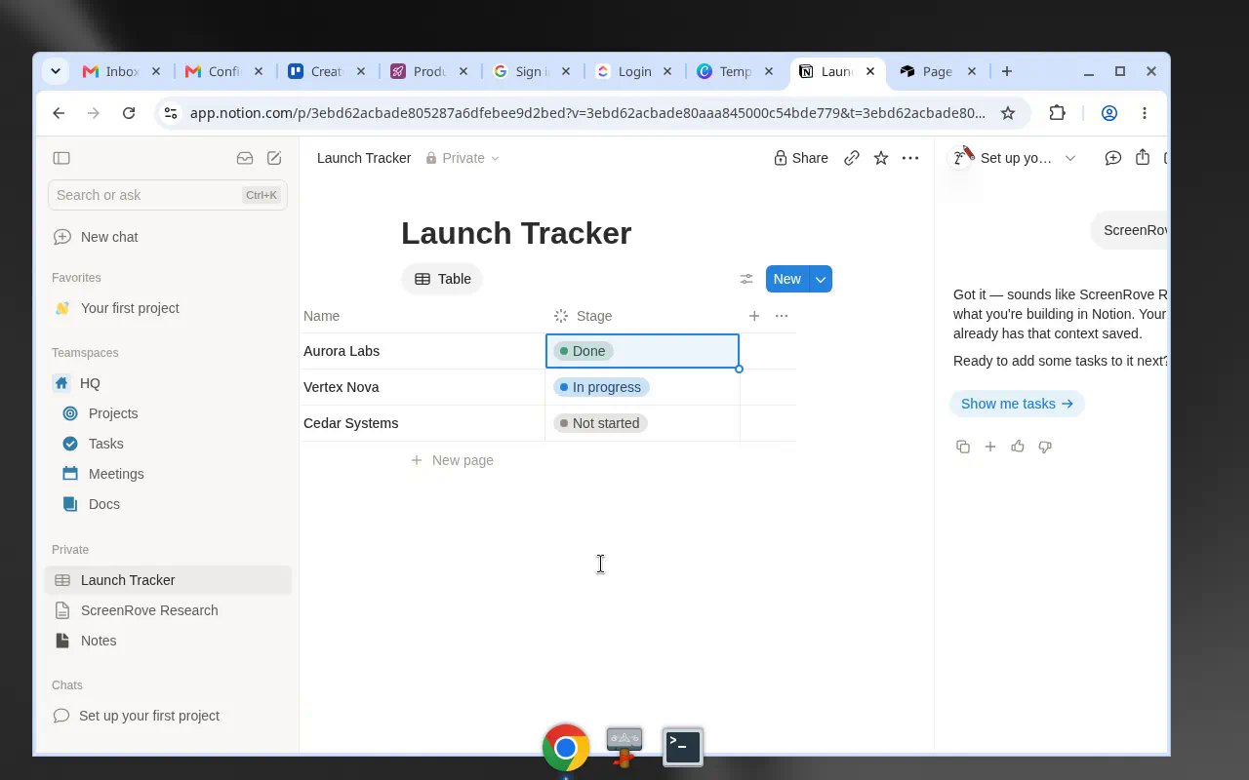This screenshot has height=780, width=1249.
Task: Add Launch Tracker to favorites star
Action: (881, 158)
